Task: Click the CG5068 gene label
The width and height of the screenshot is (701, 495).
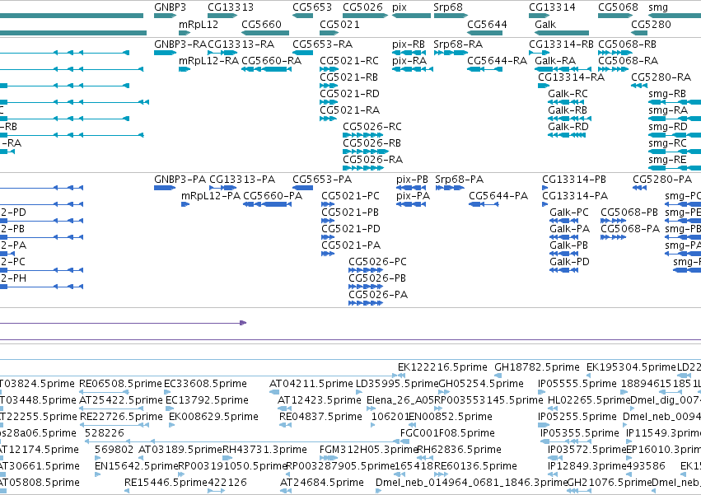Action: 618,7
